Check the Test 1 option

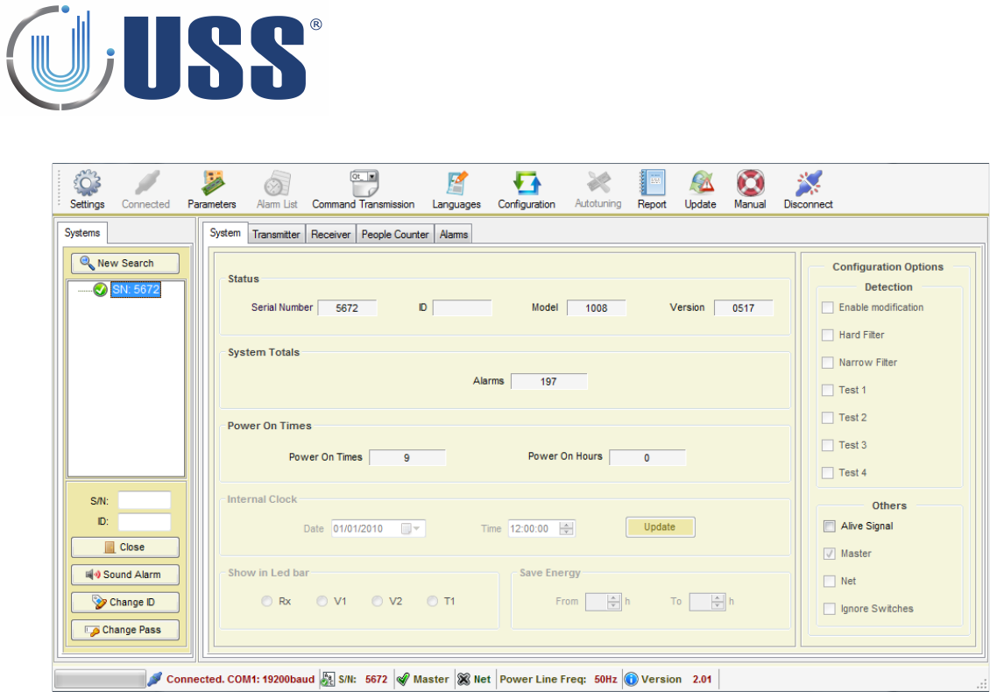828,390
